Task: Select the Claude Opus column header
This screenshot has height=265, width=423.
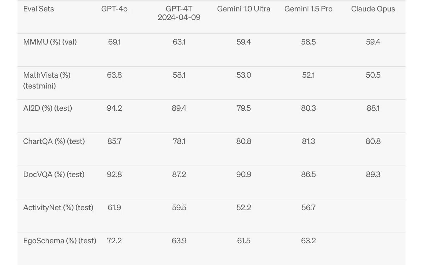Action: tap(373, 9)
